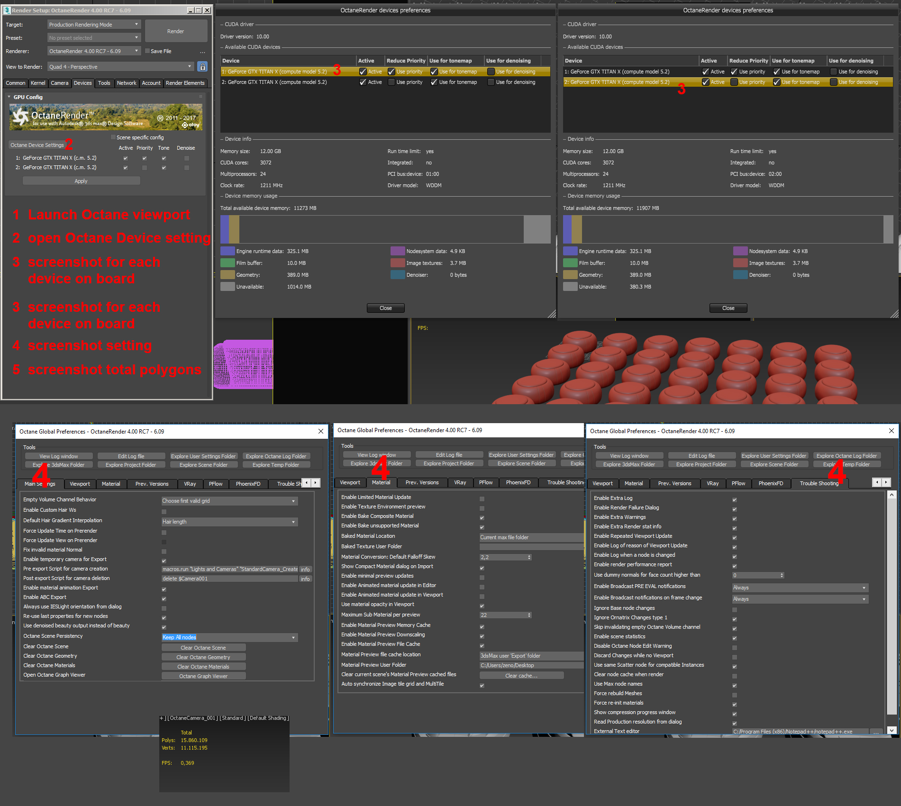Click Close in the left devices preferences window
The height and width of the screenshot is (806, 901).
[386, 308]
